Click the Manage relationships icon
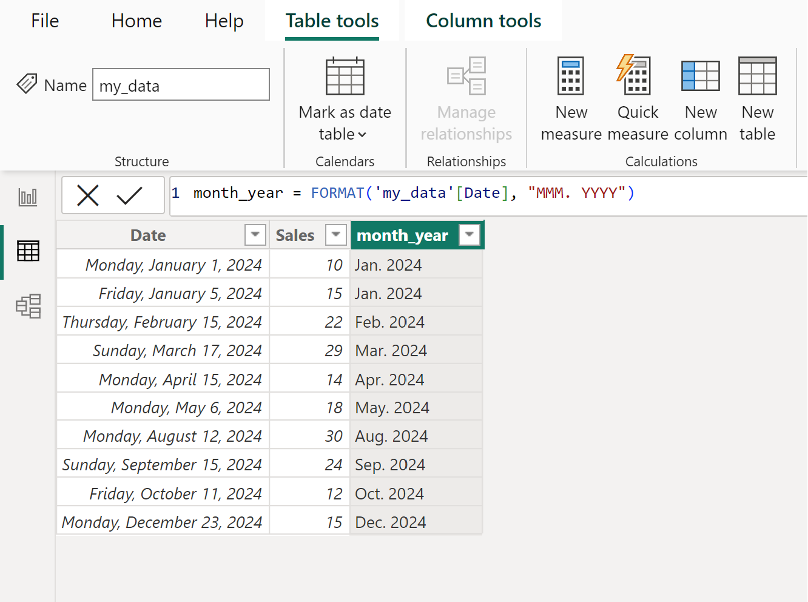808x602 pixels. click(466, 76)
